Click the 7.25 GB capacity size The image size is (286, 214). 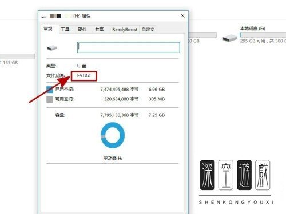[x=157, y=115]
